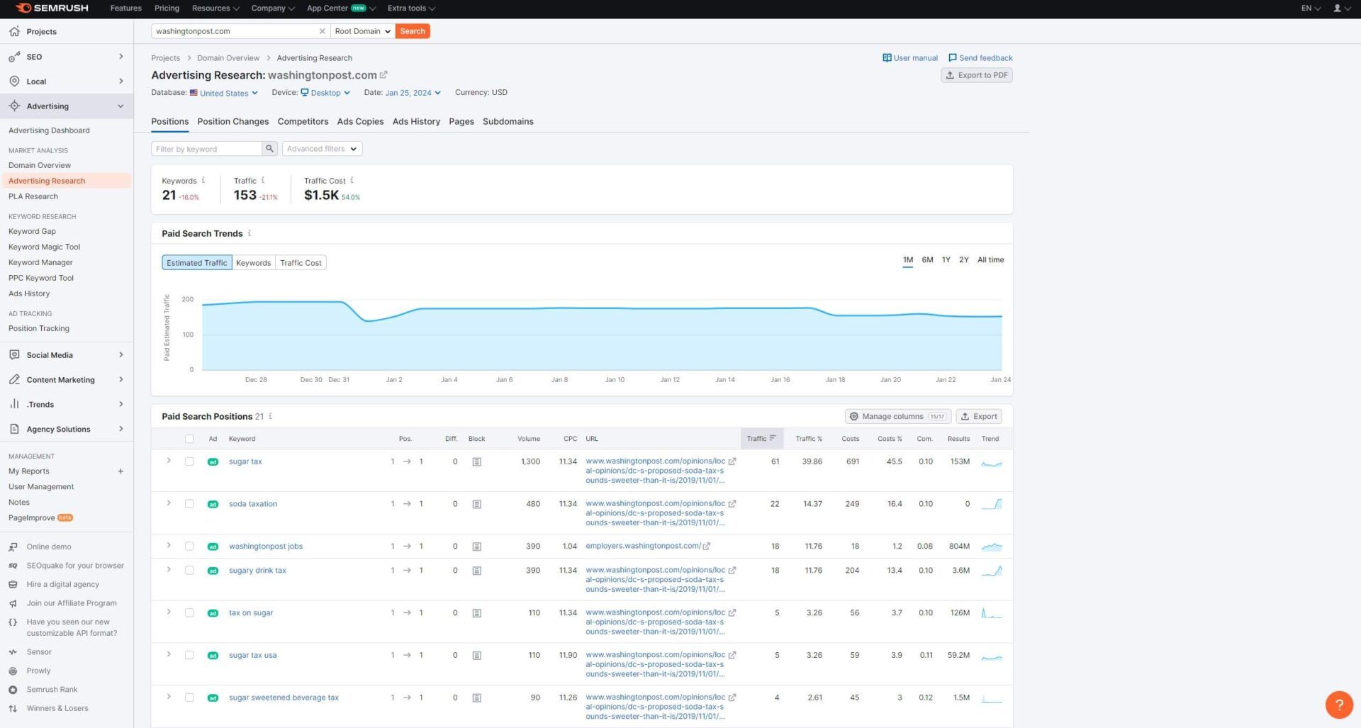Click the Paid Search Positions info icon

tap(270, 416)
